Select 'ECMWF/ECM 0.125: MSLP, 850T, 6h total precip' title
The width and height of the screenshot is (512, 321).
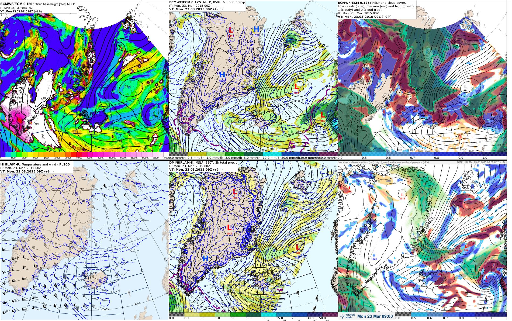point(207,2)
